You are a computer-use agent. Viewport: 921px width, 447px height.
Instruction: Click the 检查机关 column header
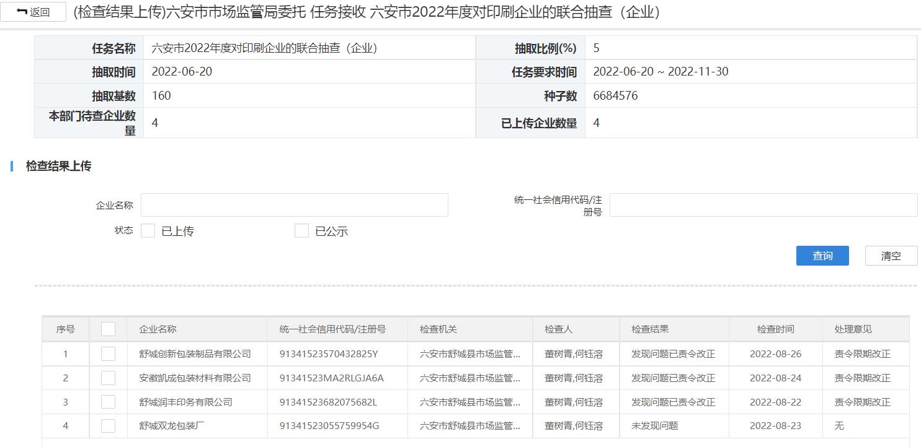(438, 329)
